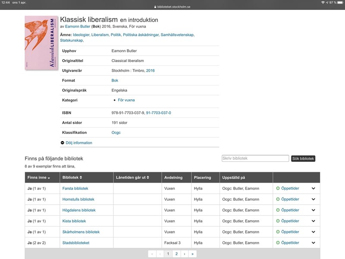Expand the Högdalens bibliotek row details
This screenshot has width=345, height=259.
pyautogui.click(x=314, y=210)
